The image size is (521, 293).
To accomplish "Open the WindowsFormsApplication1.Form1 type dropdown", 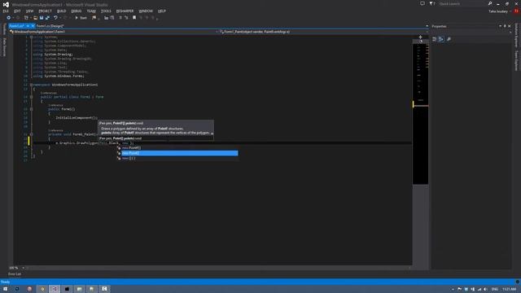I will point(114,32).
